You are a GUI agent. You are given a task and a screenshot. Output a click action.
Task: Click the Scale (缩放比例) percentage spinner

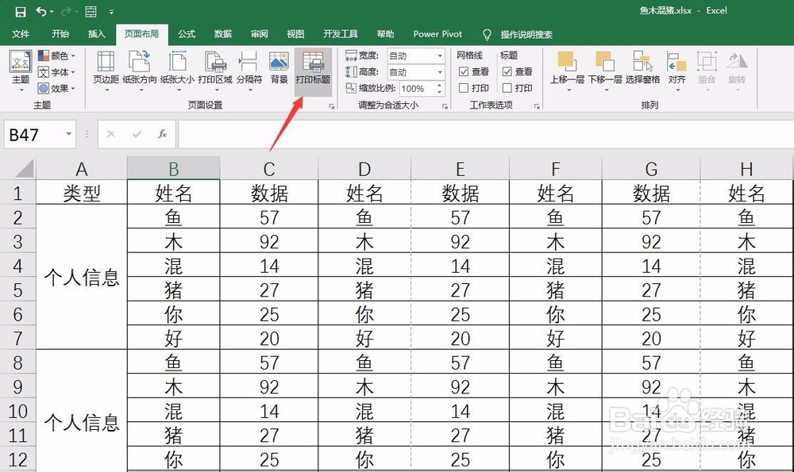440,89
